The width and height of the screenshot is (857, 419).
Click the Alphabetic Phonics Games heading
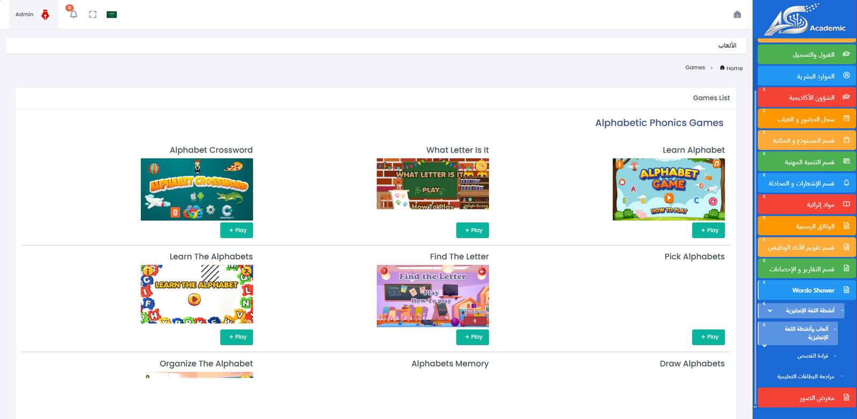659,123
